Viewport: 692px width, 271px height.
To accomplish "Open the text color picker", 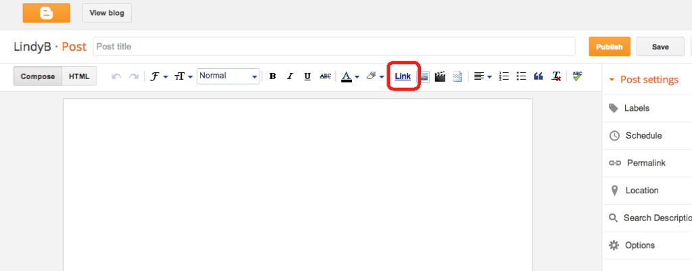I will [x=351, y=76].
